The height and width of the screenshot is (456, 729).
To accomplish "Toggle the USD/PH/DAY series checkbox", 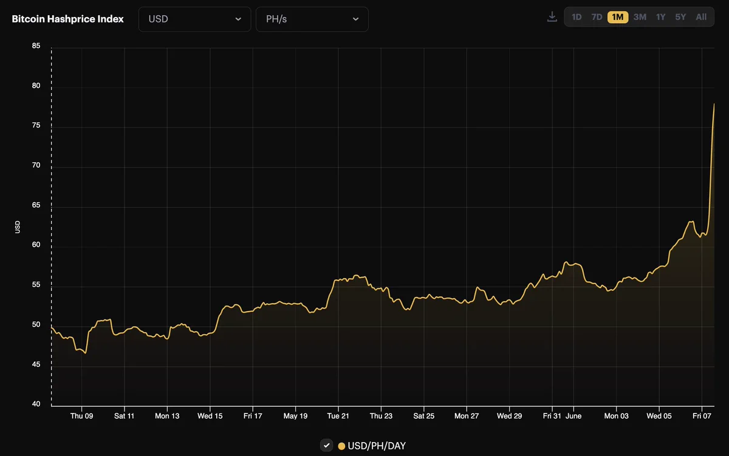I will 327,445.
